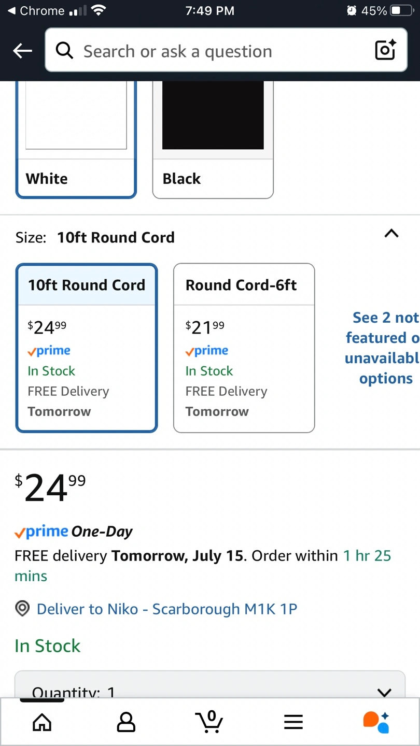Open camera lens search icon
Viewport: 420px width, 746px height.
[x=385, y=50]
